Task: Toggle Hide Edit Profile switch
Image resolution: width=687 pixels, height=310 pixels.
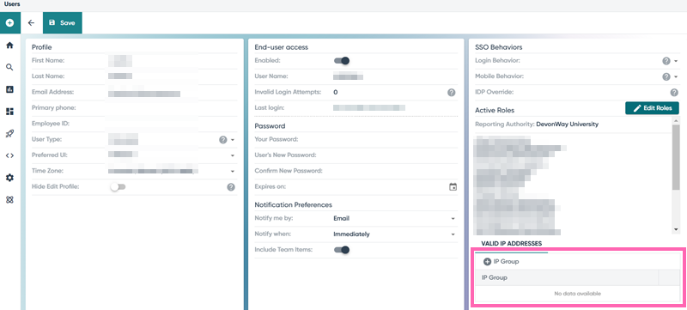Action: coord(118,187)
